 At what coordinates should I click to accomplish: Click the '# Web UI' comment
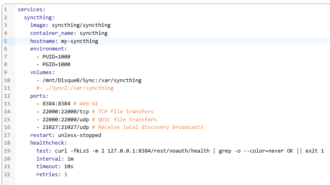86,104
